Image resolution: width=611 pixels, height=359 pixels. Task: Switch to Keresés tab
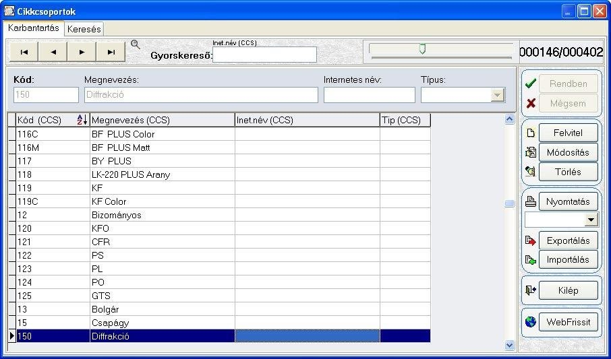[x=84, y=29]
